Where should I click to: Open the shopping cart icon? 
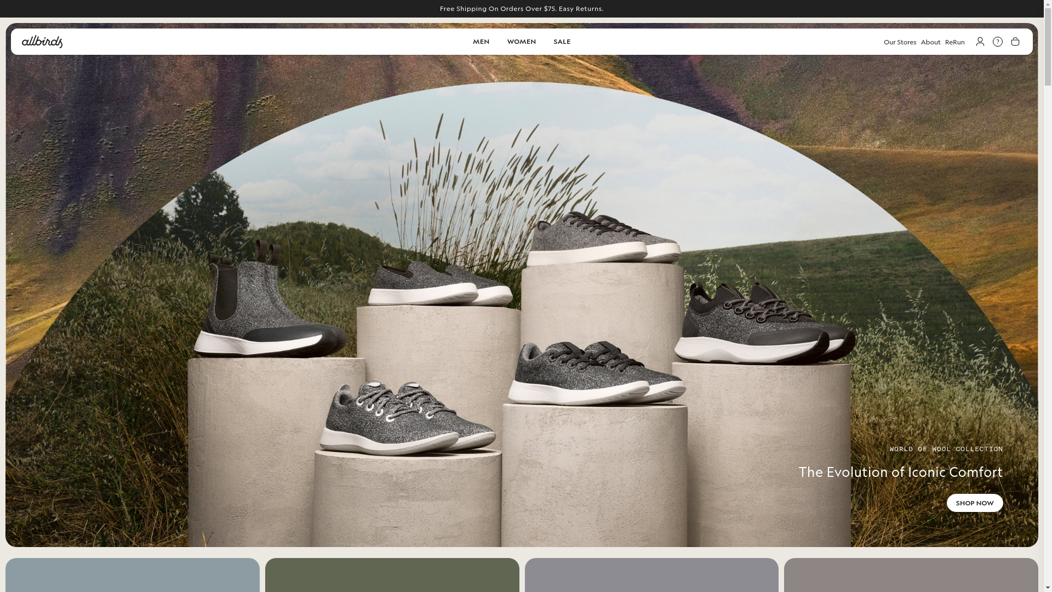click(x=1015, y=42)
